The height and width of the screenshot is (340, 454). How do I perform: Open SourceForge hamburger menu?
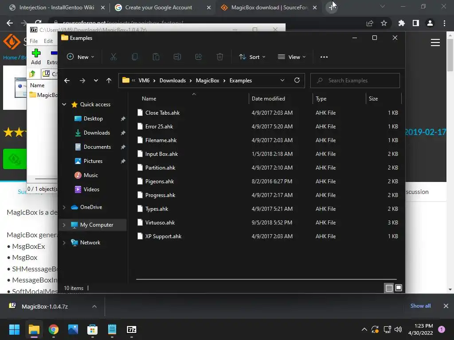(x=435, y=42)
